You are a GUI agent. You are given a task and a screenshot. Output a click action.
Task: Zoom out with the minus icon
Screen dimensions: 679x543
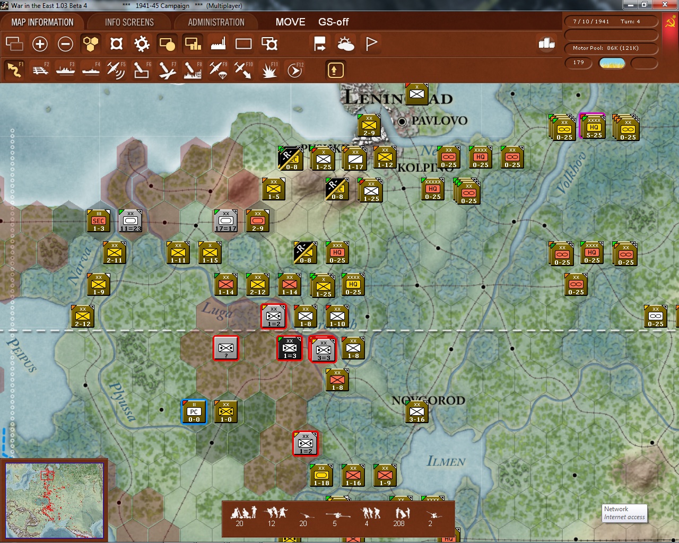(65, 43)
